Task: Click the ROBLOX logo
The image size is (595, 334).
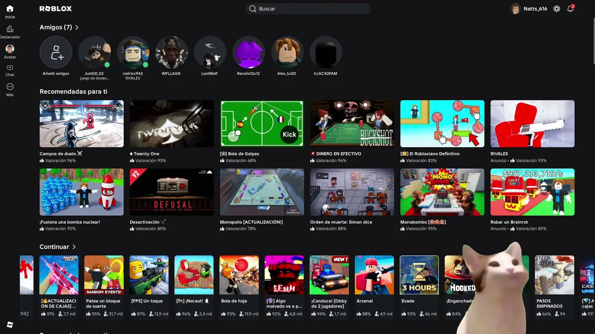Action: (x=56, y=9)
